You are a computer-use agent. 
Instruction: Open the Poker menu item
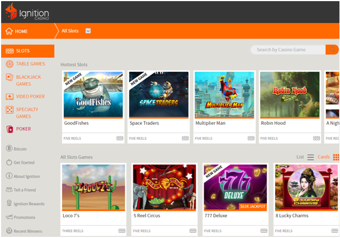(x=24, y=129)
